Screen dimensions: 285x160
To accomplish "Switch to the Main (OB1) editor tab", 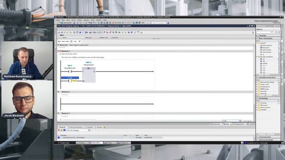I will point(96,143).
